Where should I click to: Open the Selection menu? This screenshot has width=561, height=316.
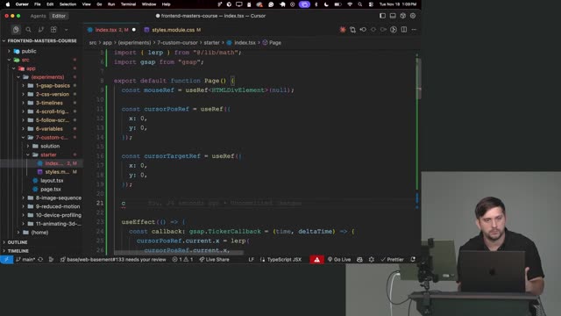[67, 4]
